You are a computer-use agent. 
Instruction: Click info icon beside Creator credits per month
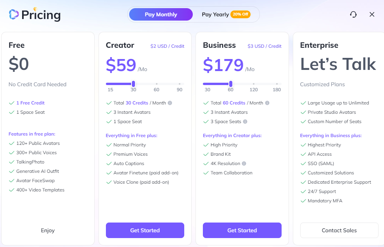click(170, 103)
